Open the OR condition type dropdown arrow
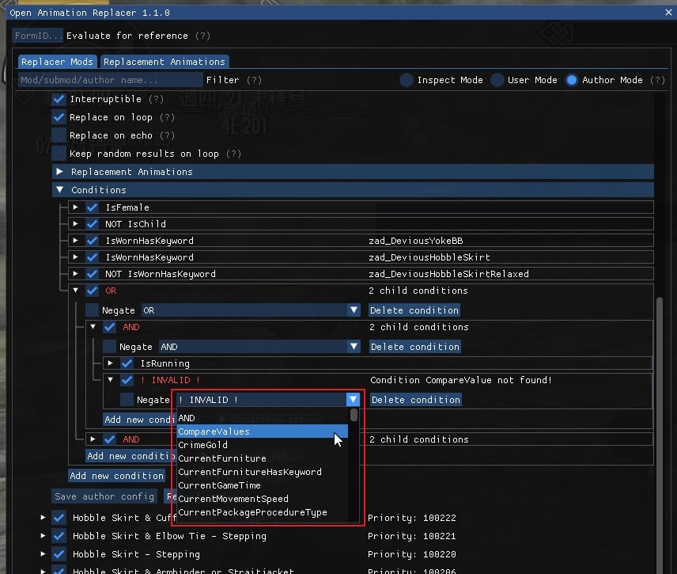Screen dimensions: 677x574 tap(354, 310)
